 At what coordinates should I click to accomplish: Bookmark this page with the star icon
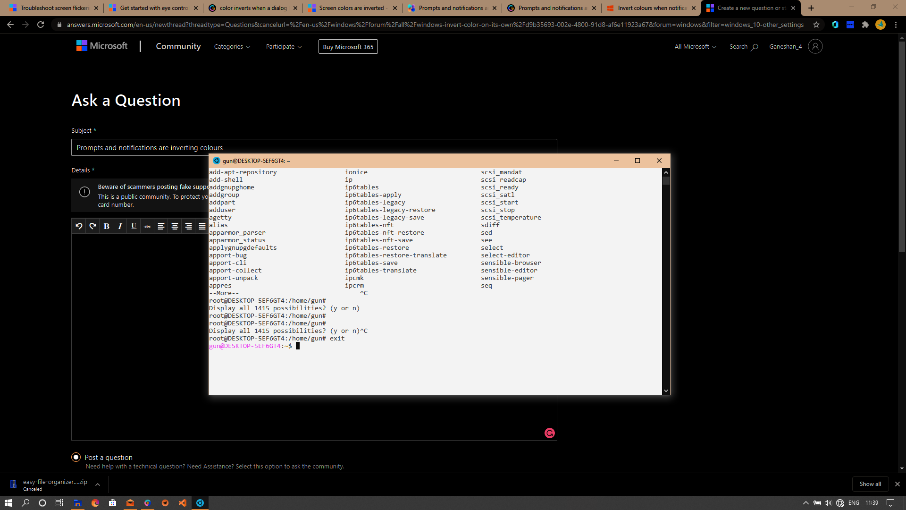(816, 25)
